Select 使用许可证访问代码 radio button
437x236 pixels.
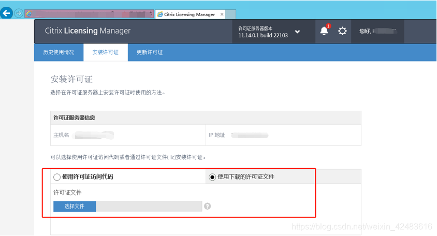[x=57, y=177]
